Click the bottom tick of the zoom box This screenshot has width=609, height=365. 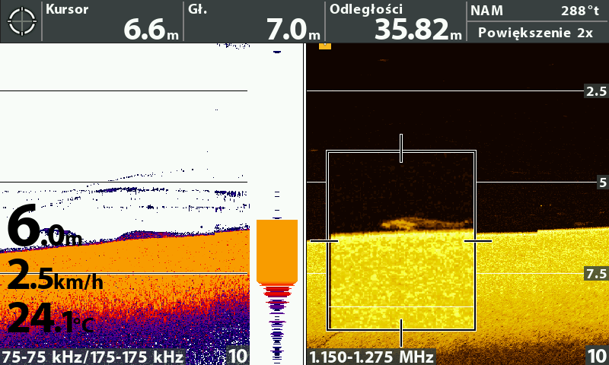(x=401, y=332)
